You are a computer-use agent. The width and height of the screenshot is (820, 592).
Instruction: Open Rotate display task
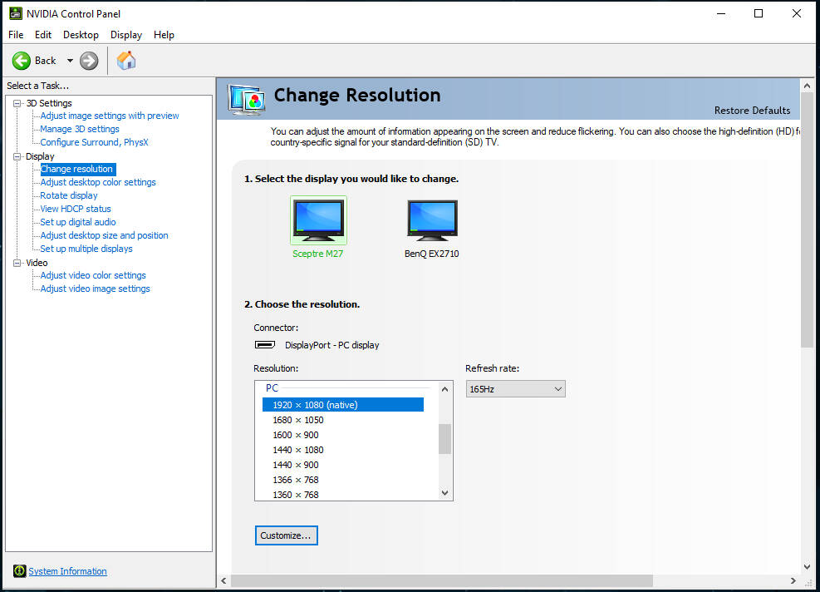[68, 195]
